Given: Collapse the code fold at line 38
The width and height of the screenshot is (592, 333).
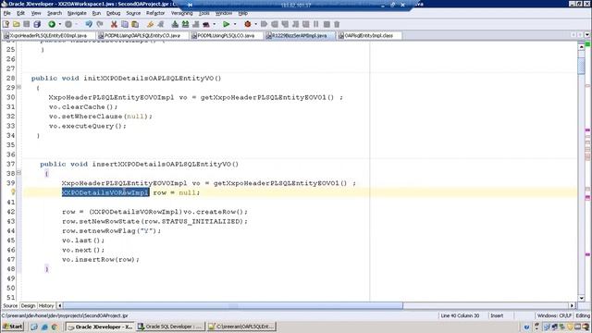Looking at the screenshot, I should tap(18, 173).
